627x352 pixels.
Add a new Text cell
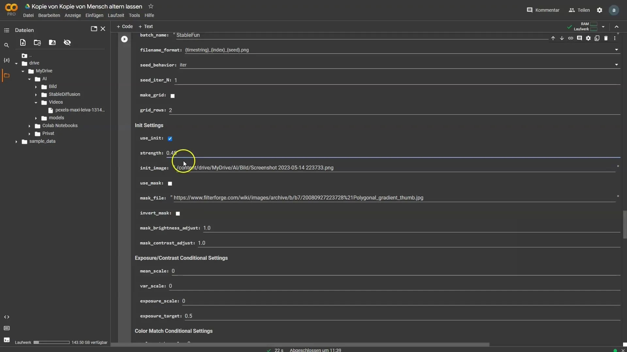(146, 26)
